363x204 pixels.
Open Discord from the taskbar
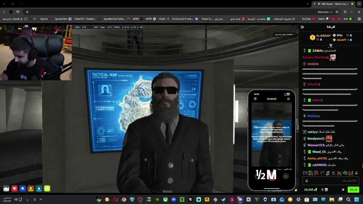[240, 199]
